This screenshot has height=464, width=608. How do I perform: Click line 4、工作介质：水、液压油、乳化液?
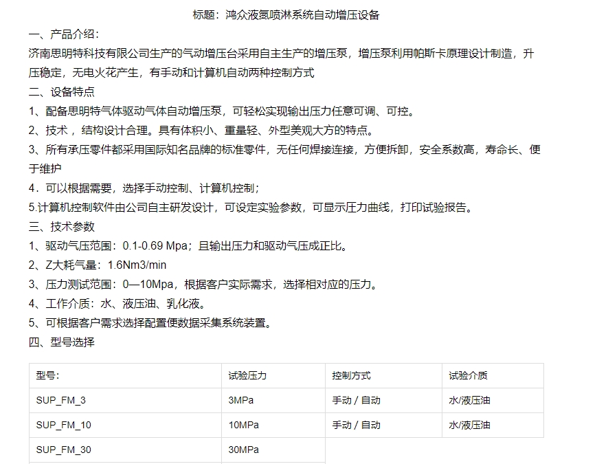[x=117, y=303]
